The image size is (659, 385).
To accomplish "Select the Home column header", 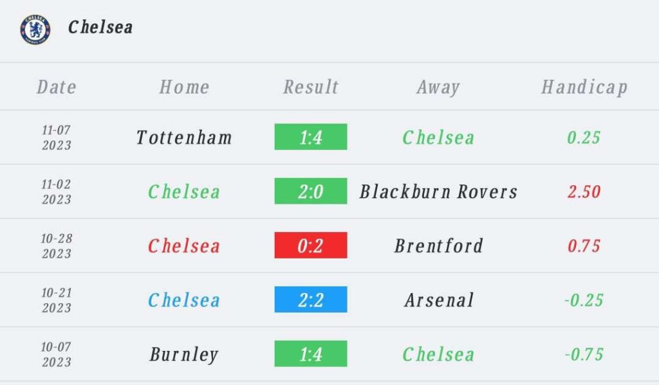I will point(184,87).
